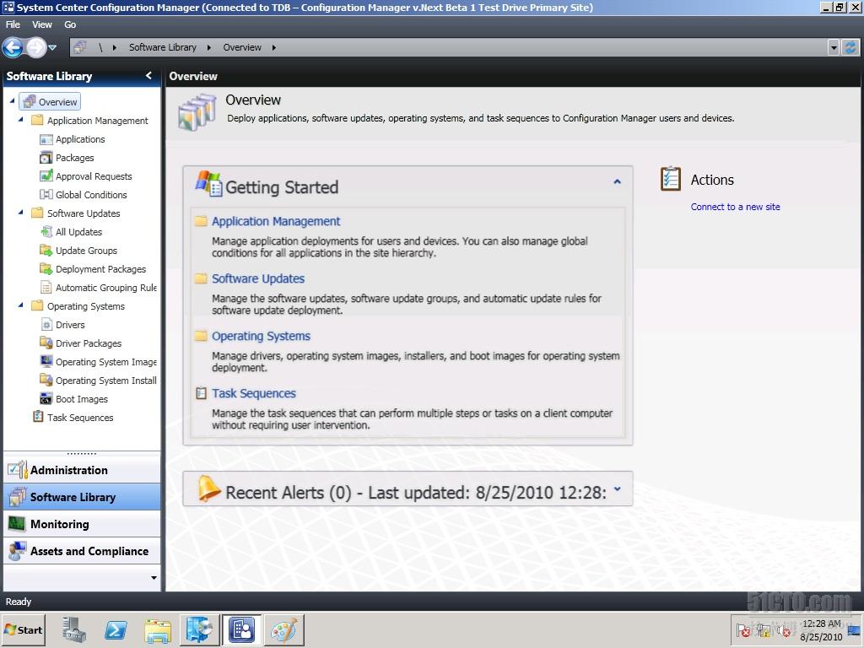
Task: Open the workspace options dropdown arrow
Action: click(154, 577)
